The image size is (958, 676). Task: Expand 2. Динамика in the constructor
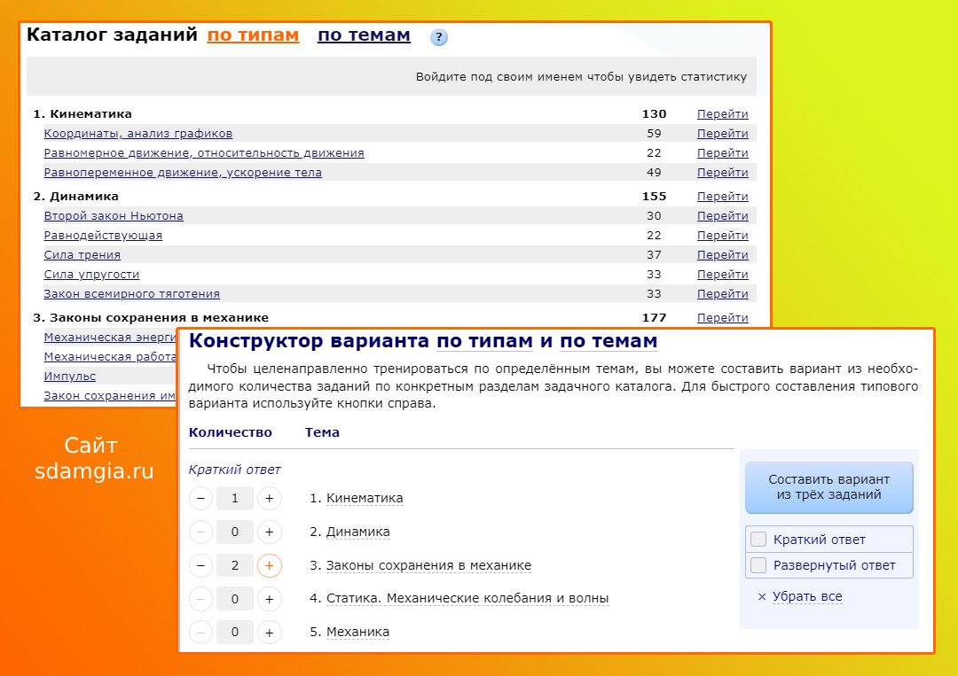click(x=358, y=532)
